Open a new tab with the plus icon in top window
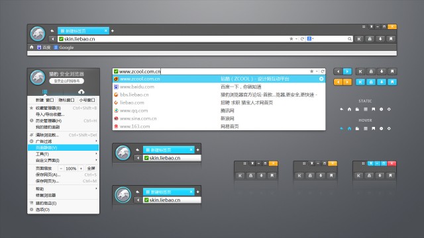Viewport: 424px width, 238px height. tap(113, 31)
